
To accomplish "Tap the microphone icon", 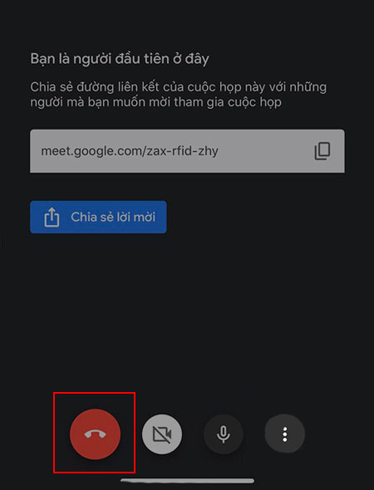I will (x=224, y=434).
